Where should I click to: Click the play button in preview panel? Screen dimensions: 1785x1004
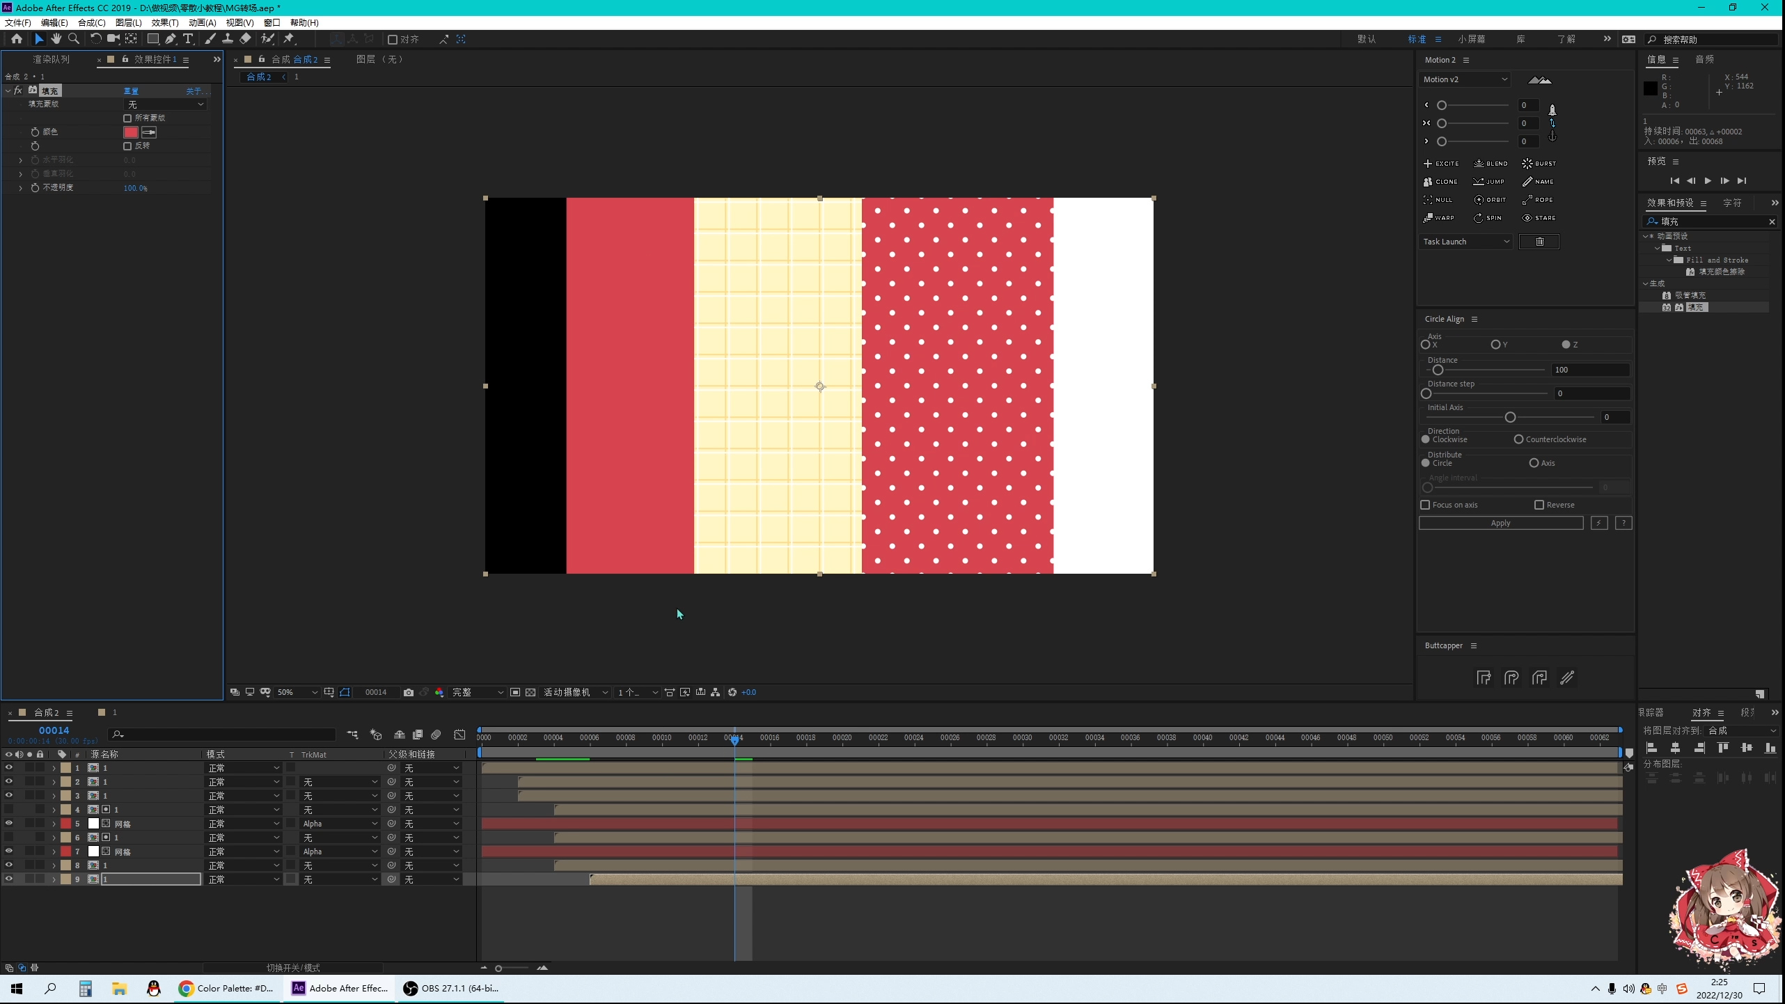coord(1708,181)
